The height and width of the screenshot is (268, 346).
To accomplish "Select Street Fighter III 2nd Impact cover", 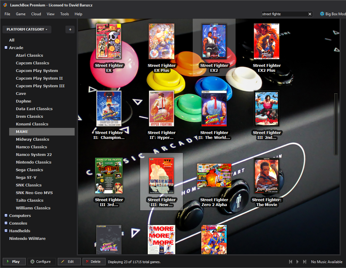I will click(x=266, y=109).
